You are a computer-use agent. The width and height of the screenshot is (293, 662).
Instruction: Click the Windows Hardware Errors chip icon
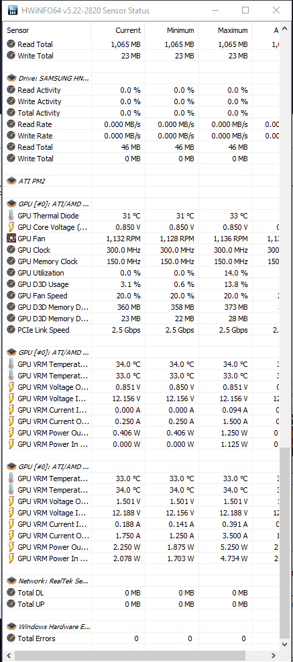(x=11, y=626)
